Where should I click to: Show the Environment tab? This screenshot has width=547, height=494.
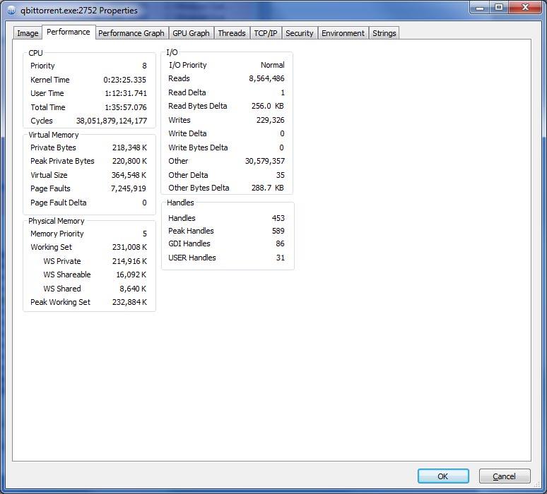[343, 33]
